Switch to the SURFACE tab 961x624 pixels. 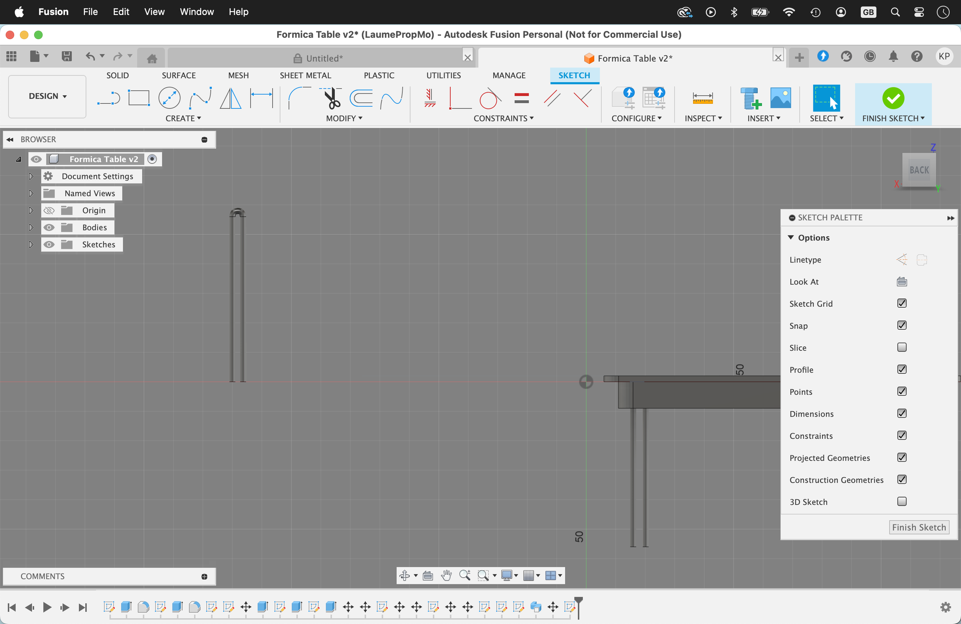click(x=178, y=75)
